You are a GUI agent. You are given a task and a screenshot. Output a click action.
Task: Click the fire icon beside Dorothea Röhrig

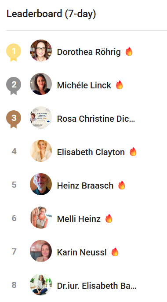[129, 51]
